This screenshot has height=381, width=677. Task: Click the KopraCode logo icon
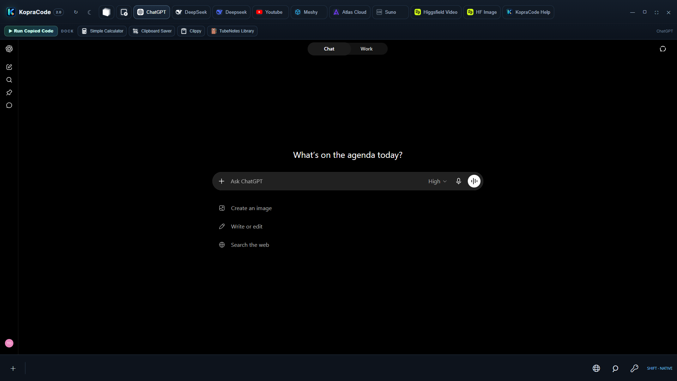click(11, 12)
